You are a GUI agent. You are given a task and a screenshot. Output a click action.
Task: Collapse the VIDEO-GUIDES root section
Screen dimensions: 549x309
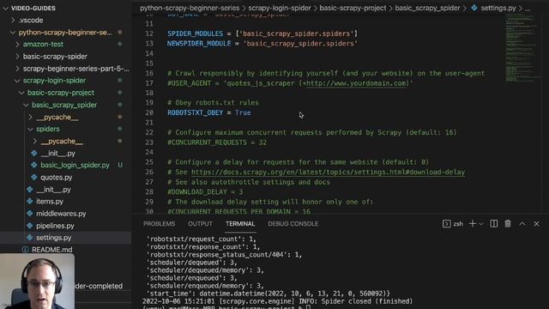[x=6, y=8]
